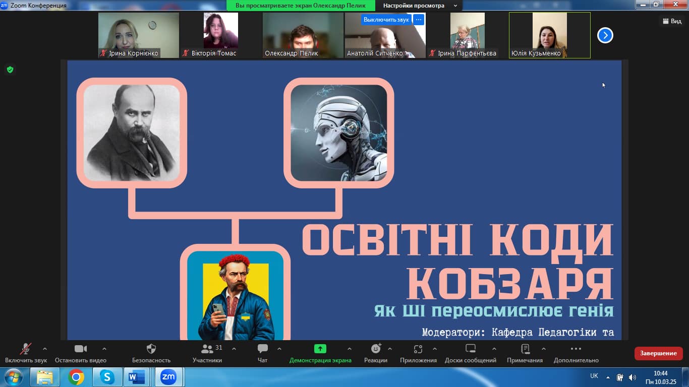689x387 pixels.
Task: Open Безопасность shield options
Action: [151, 353]
